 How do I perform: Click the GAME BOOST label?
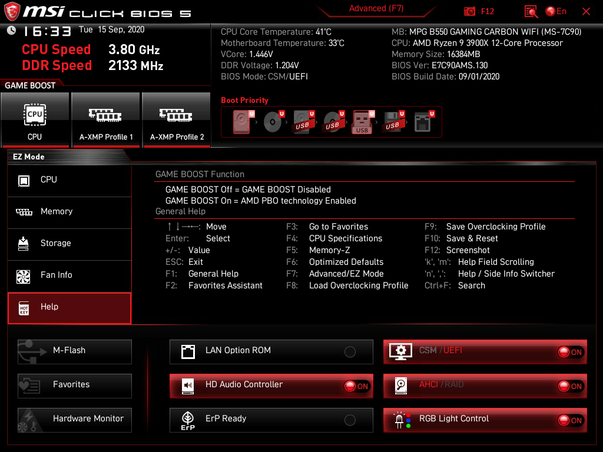(30, 85)
